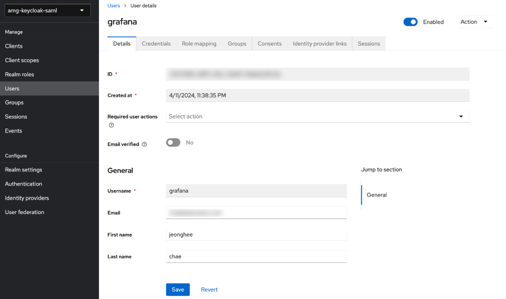Click the First name field jeonghee
Viewport: 506px width, 299px height.
click(x=256, y=234)
